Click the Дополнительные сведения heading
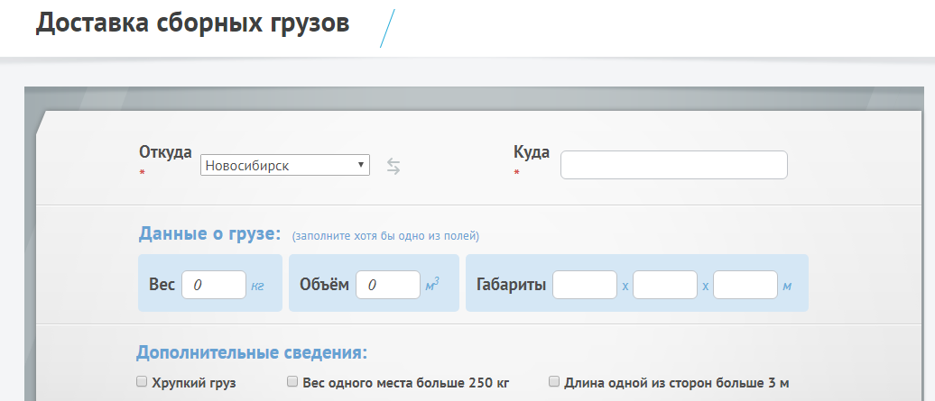Screen dimensions: 935x401 [252, 352]
